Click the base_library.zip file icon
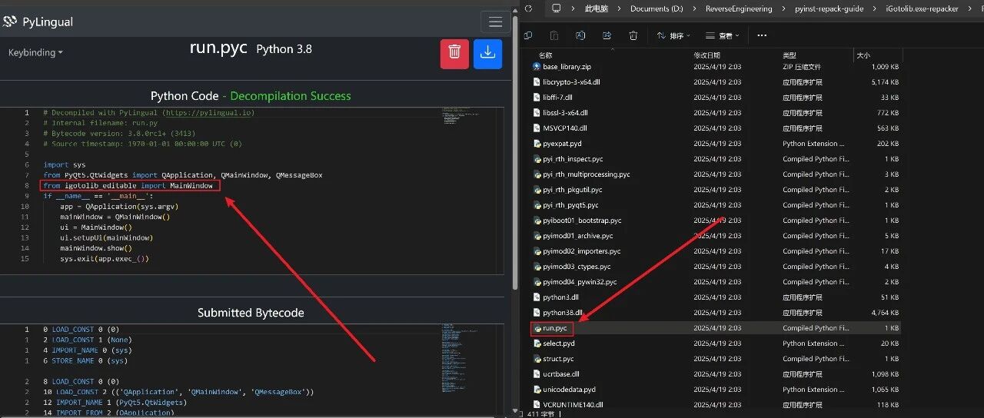This screenshot has width=984, height=418. (537, 67)
